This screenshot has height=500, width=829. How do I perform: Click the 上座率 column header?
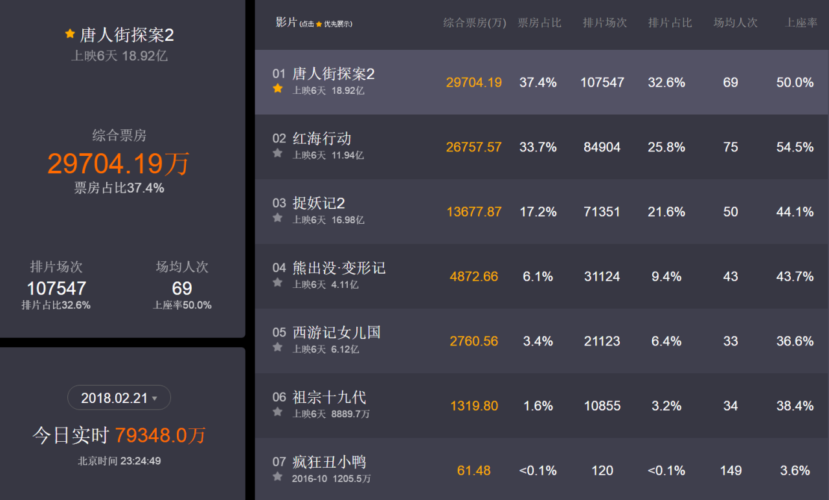(801, 23)
